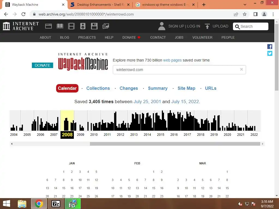Click the timeline's right scroll arrow

pyautogui.click(x=262, y=144)
